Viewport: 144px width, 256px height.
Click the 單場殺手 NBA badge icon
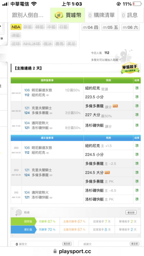(130, 68)
